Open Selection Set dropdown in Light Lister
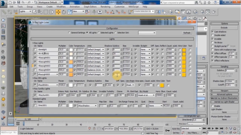The image size is (241, 135). (x=147, y=33)
